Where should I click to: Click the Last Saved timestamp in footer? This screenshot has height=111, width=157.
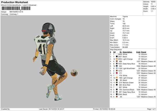[x=52, y=109]
